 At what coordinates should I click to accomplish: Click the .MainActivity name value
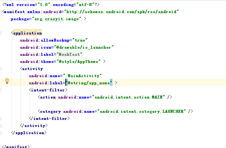(82, 76)
